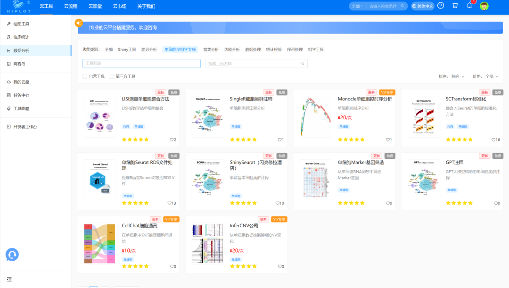The image size is (509, 288).
Task: Switch language with 简体中文 button
Action: click(422, 6)
